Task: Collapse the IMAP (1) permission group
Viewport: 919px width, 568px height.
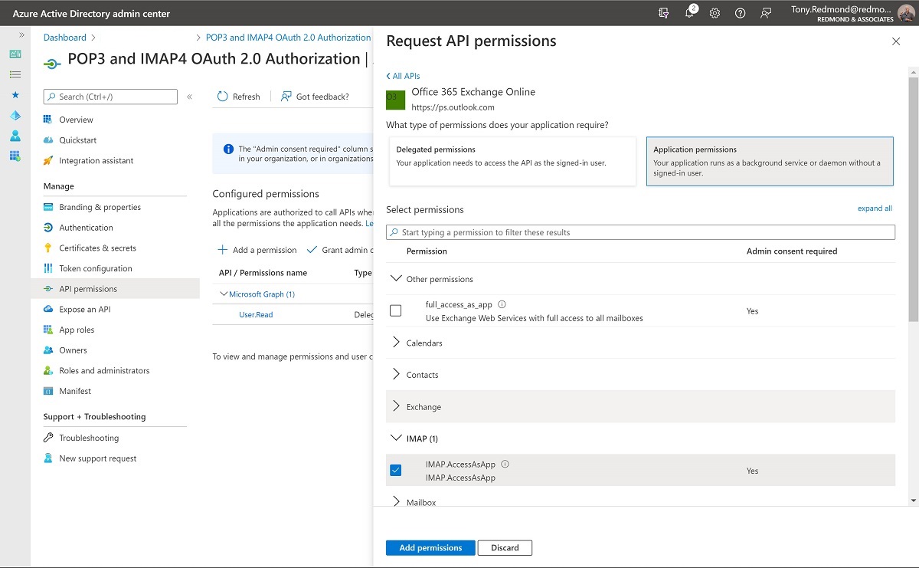Action: (396, 438)
